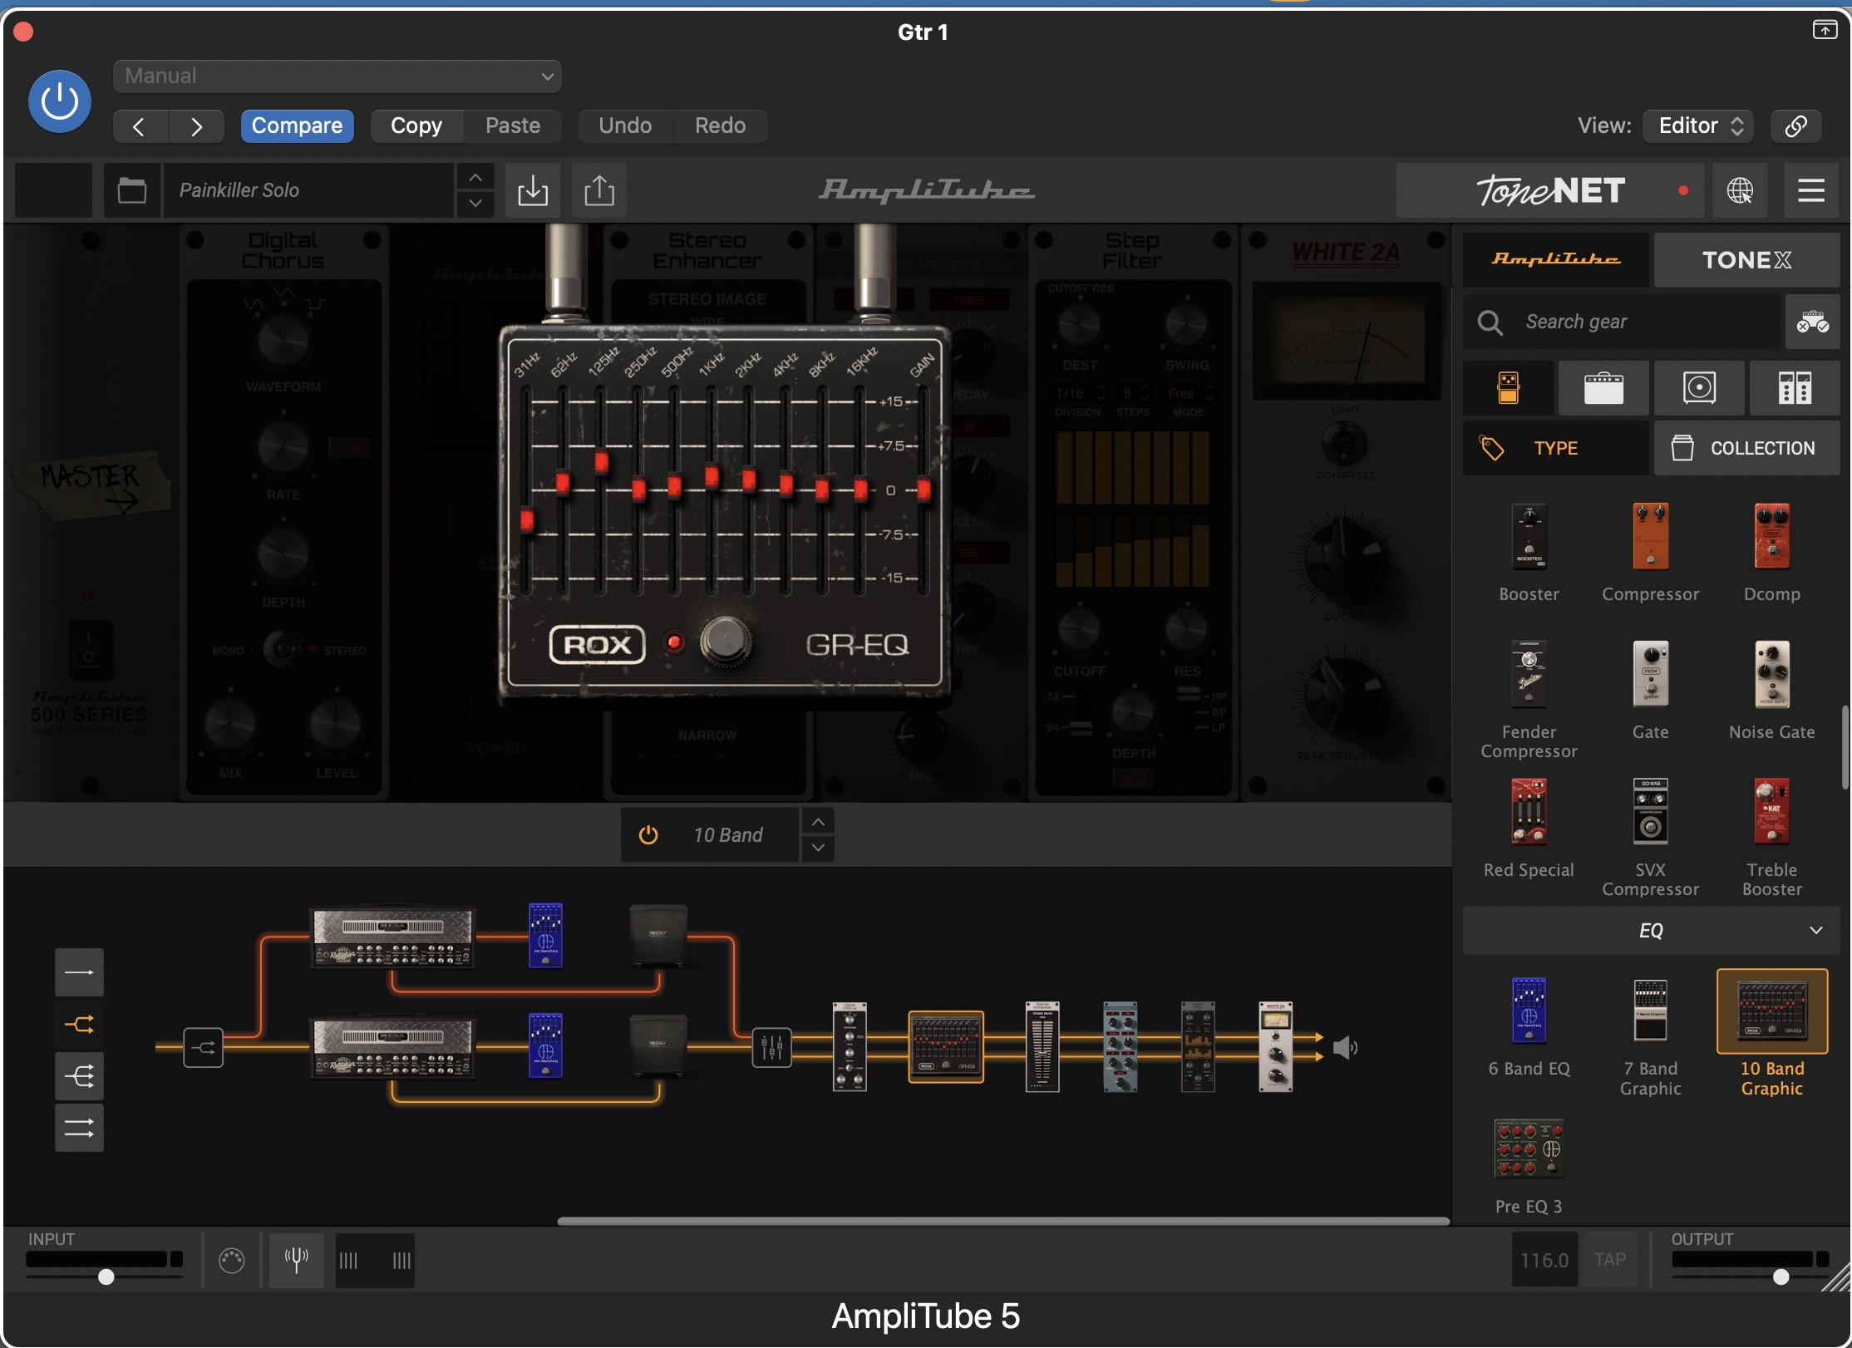Switch to the TONEX tab
This screenshot has width=1852, height=1348.
coord(1746,260)
